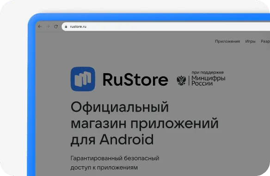
Task: Click the RuStore wordmark text
Action: click(135, 79)
